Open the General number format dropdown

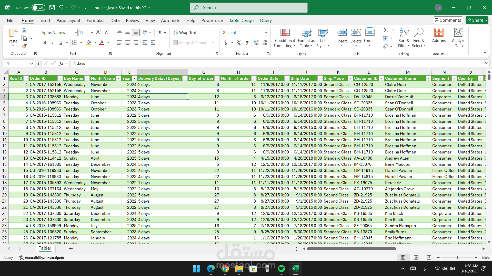point(266,32)
